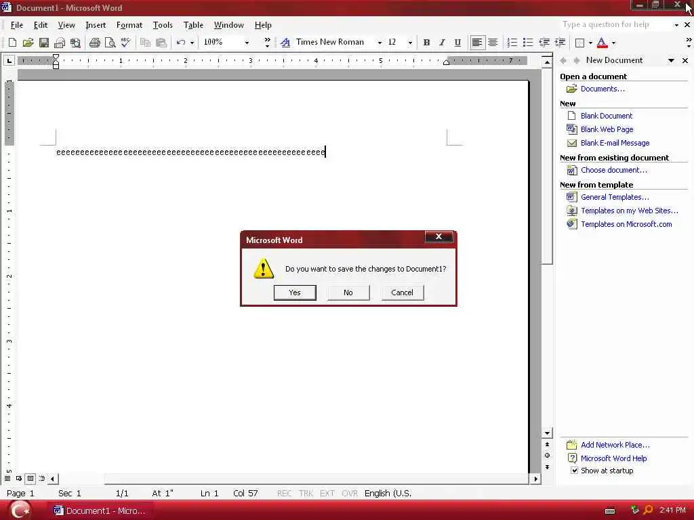Image resolution: width=694 pixels, height=520 pixels.
Task: Open the Undo history dropdown arrow
Action: (x=192, y=43)
